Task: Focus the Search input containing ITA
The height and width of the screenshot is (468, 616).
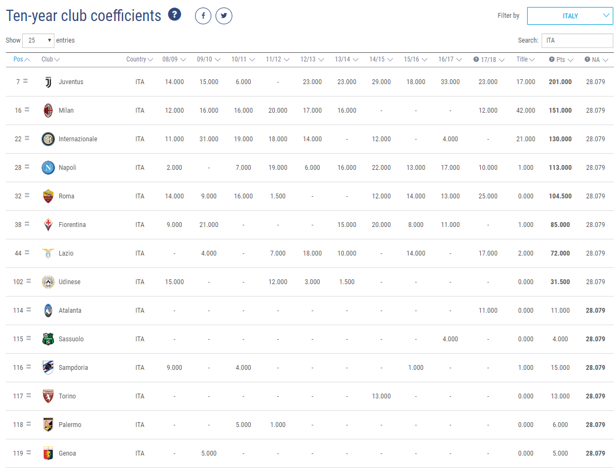Action: pos(577,40)
